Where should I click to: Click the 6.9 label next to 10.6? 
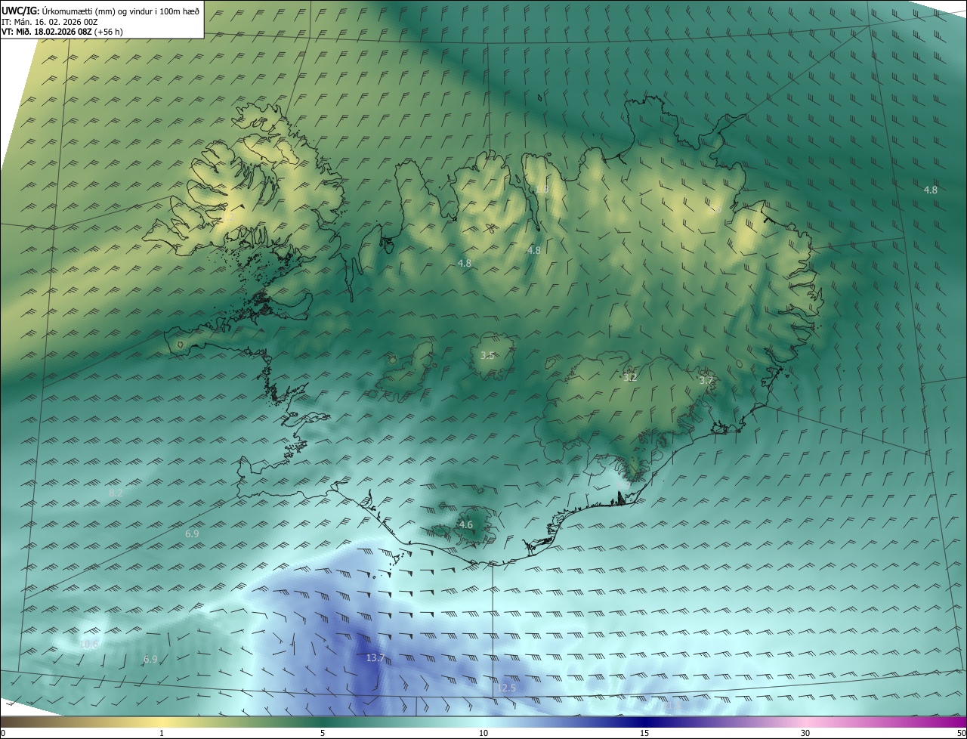tap(150, 659)
